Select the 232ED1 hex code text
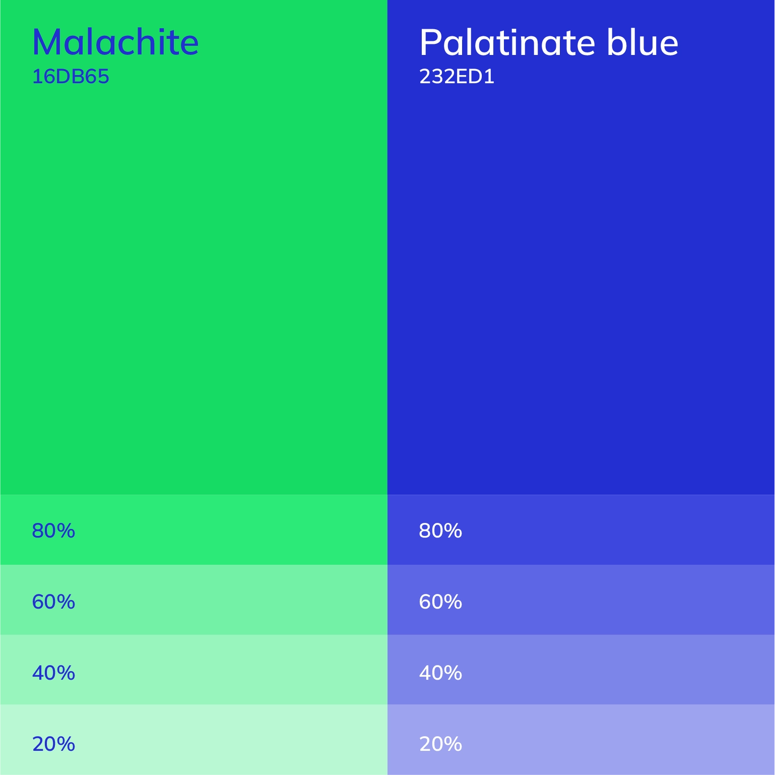This screenshot has width=775, height=775. (x=457, y=77)
